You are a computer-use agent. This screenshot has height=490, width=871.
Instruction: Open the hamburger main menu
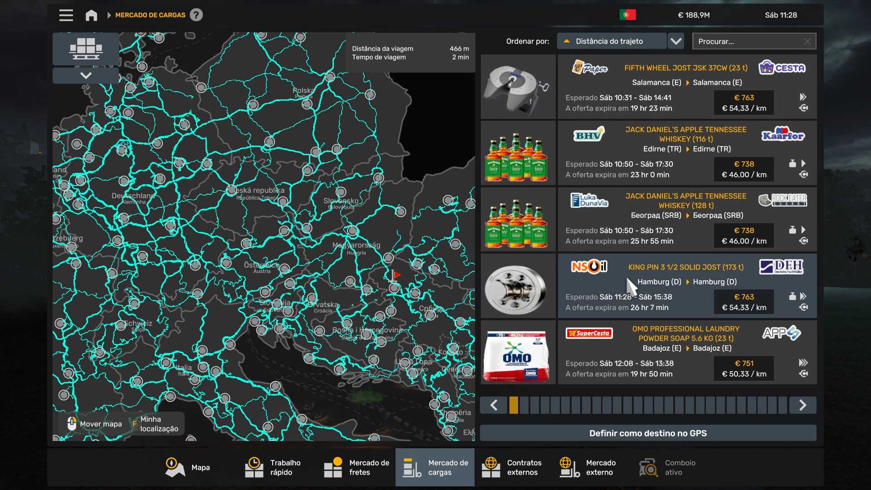(x=66, y=15)
